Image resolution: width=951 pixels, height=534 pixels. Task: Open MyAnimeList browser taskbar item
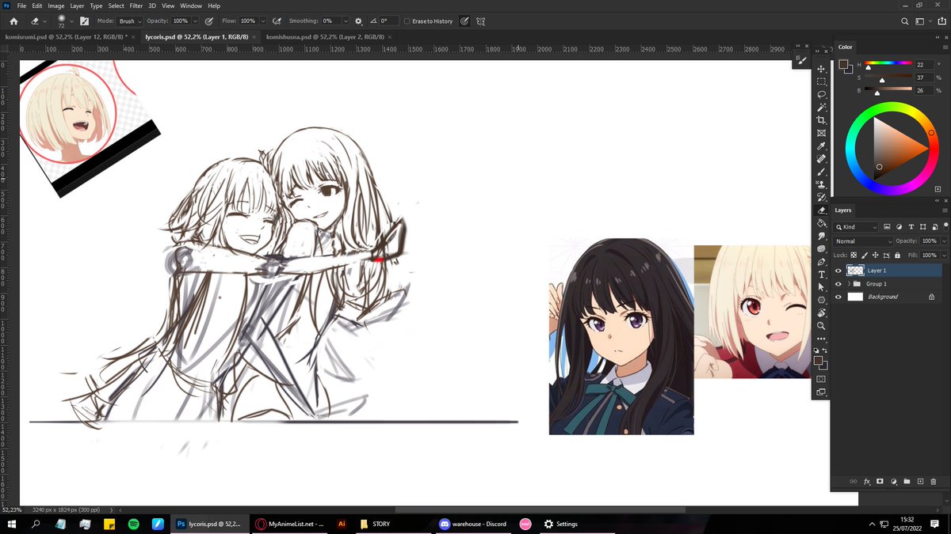click(290, 524)
